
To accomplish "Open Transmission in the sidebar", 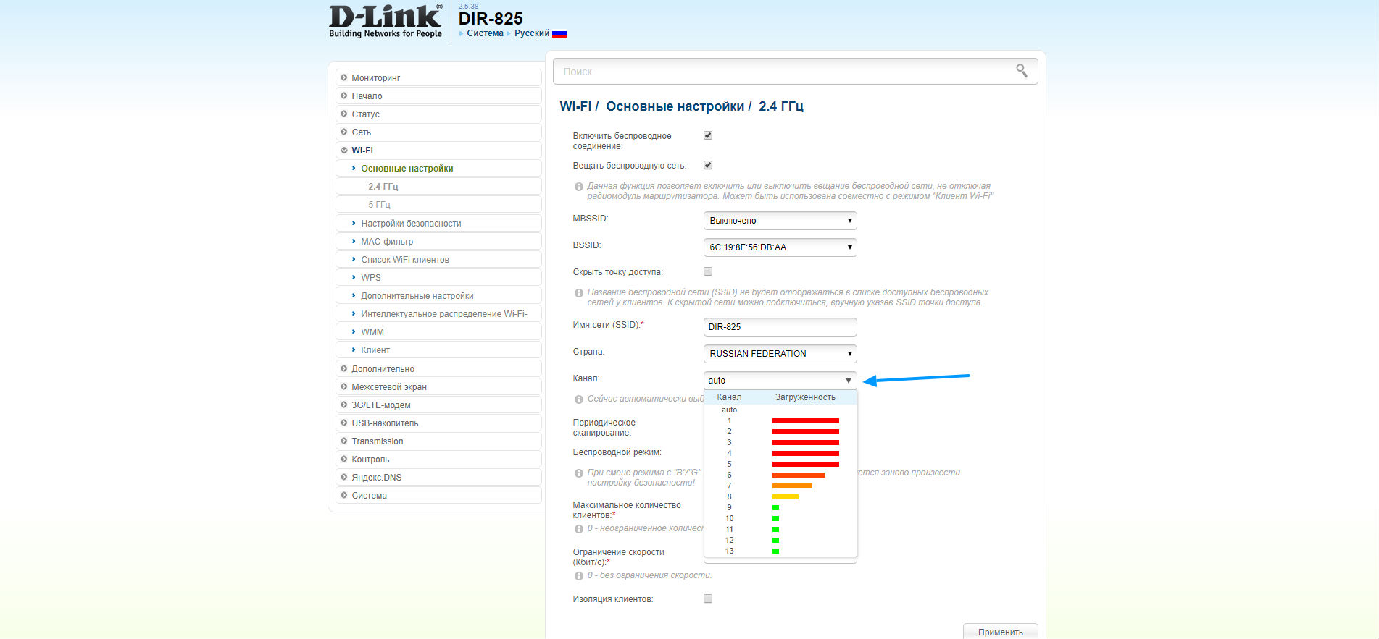I will pos(438,441).
